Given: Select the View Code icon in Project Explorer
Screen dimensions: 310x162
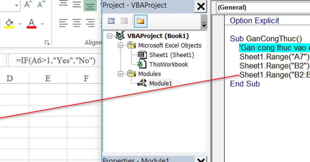Looking at the screenshot, I should click(111, 21).
